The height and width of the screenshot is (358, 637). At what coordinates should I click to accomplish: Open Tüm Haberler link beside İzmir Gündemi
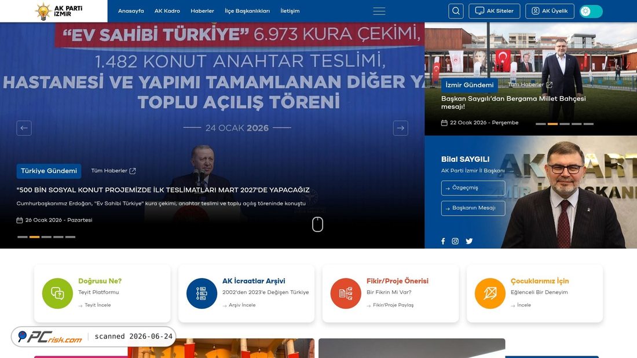530,84
